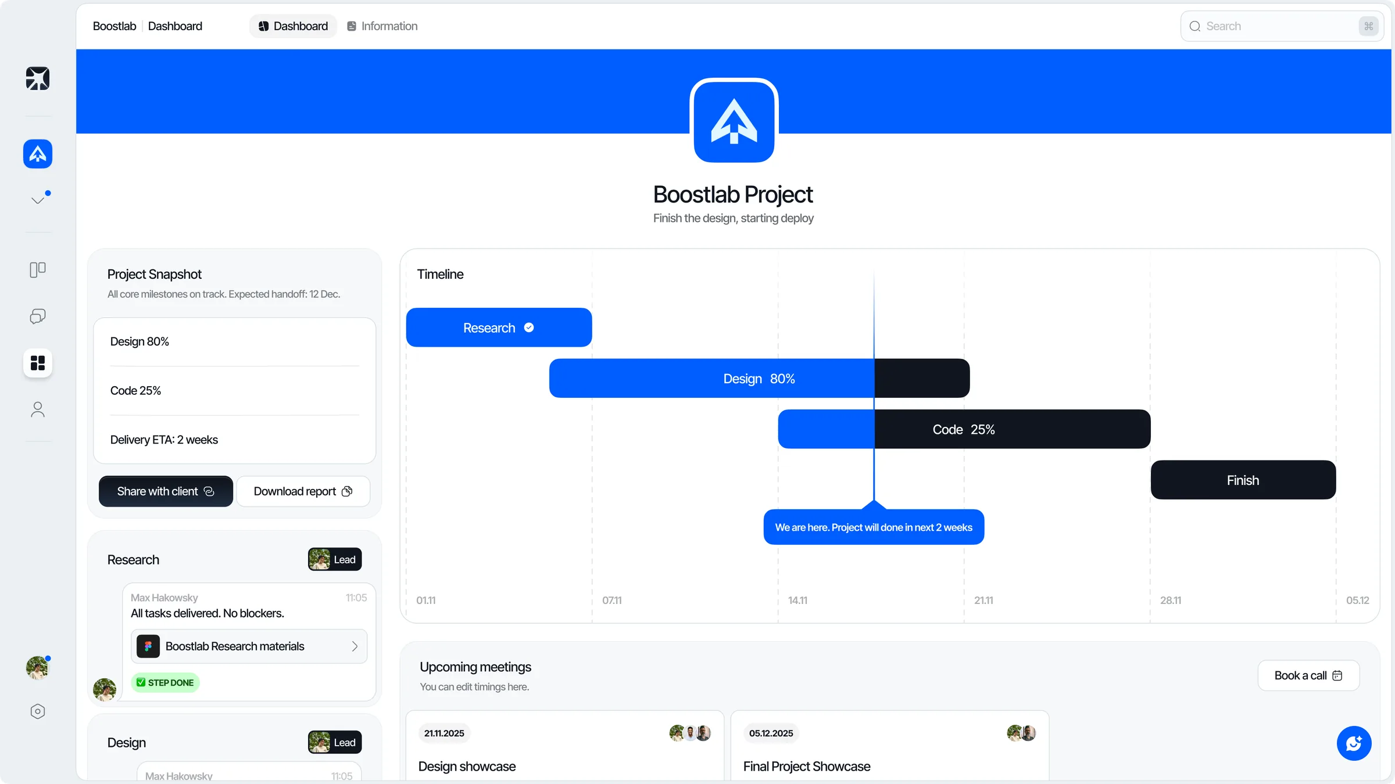Click Max Hakowsky avatar beside Research message
Viewport: 1395px width, 784px height.
click(105, 689)
